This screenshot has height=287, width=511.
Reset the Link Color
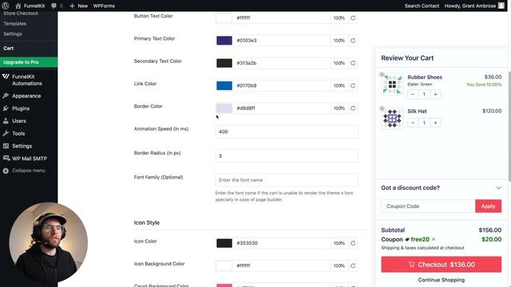pos(353,85)
